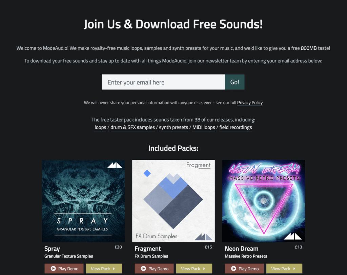Click the play icon on Spray's Play Demo
The width and height of the screenshot is (347, 275).
pyautogui.click(x=53, y=268)
